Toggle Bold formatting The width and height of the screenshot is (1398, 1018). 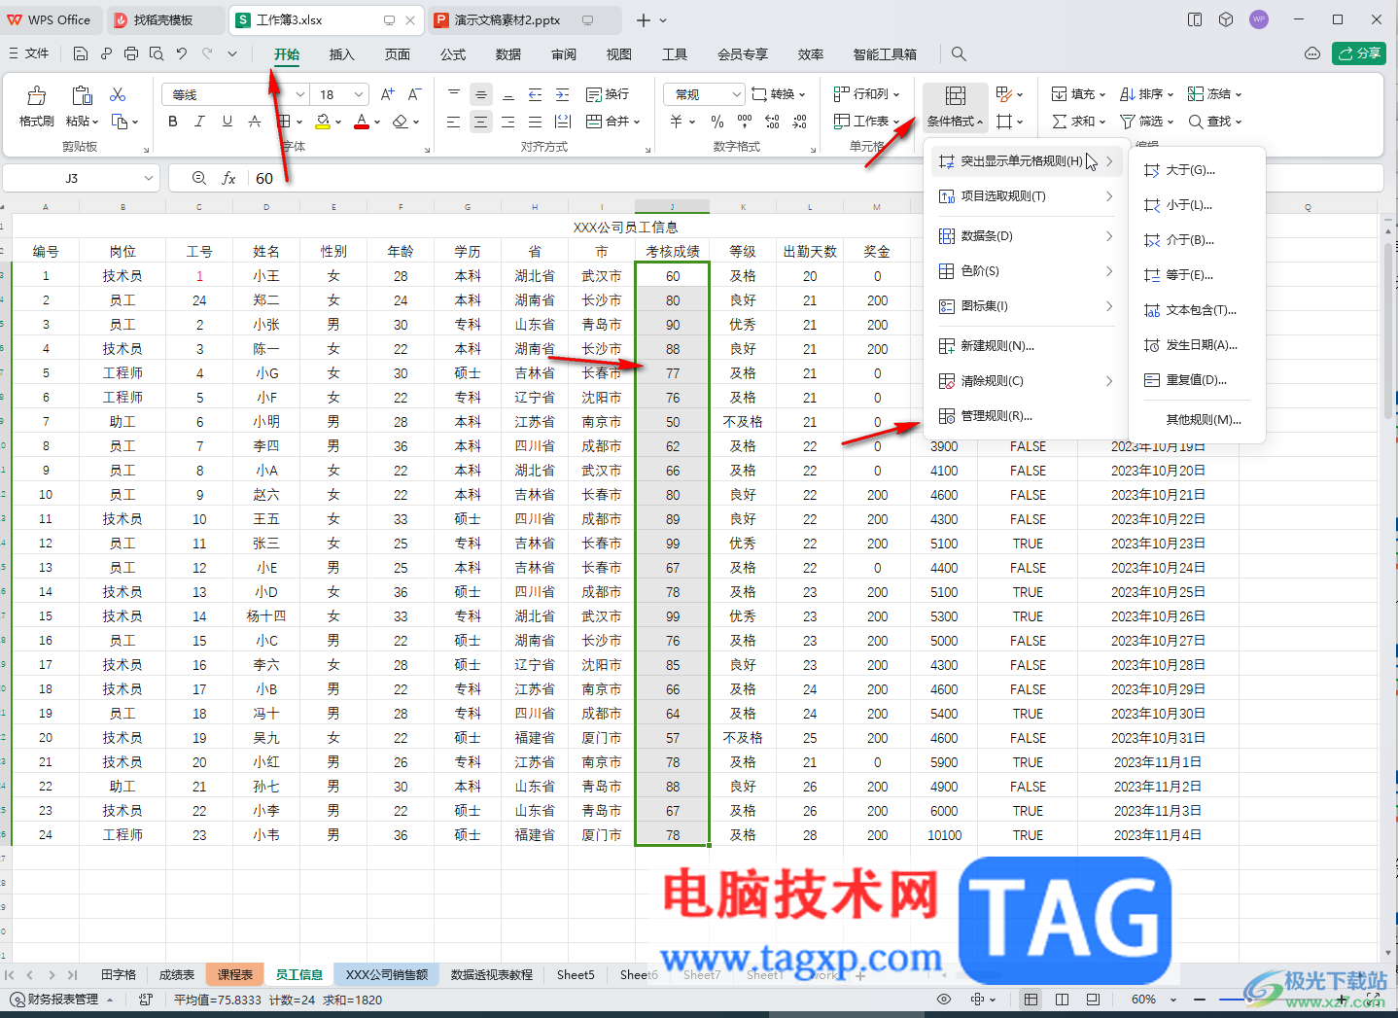173,122
